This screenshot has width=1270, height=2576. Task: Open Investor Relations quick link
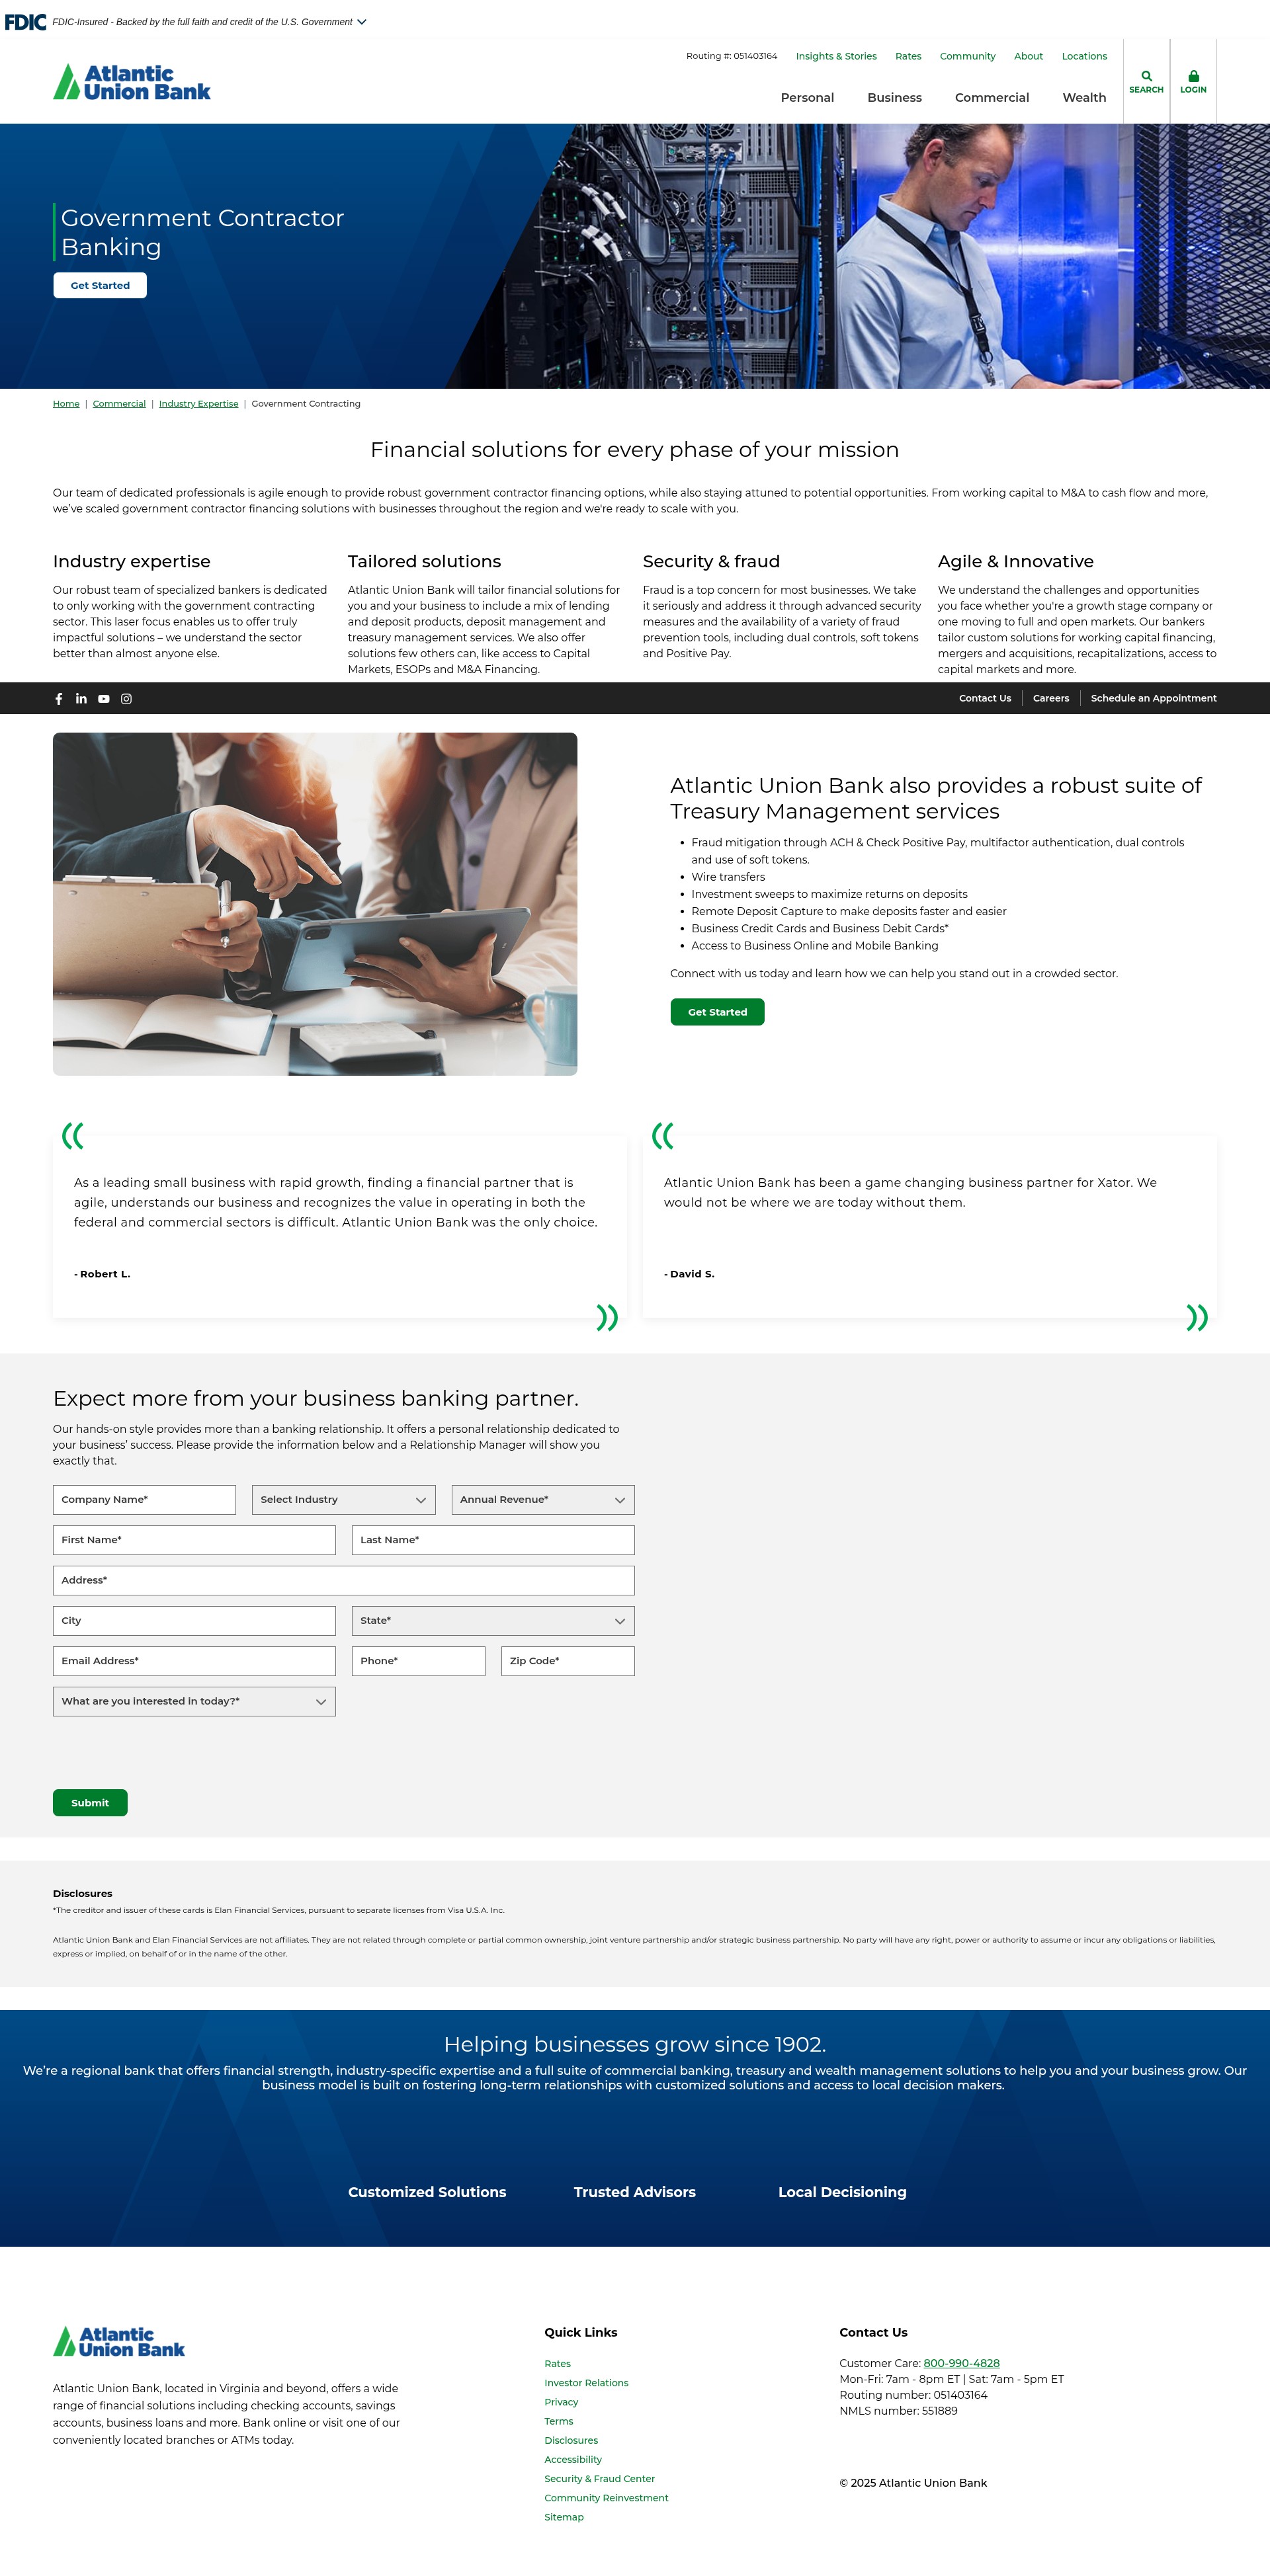tap(587, 2383)
